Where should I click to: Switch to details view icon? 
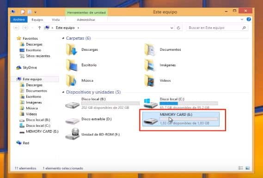point(240,168)
